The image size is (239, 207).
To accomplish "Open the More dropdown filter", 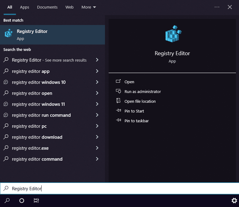I will click(x=89, y=7).
